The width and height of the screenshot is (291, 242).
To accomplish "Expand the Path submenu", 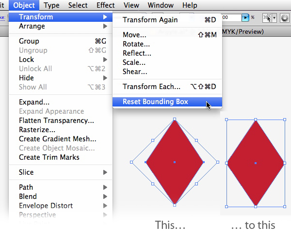I will coord(61,187).
